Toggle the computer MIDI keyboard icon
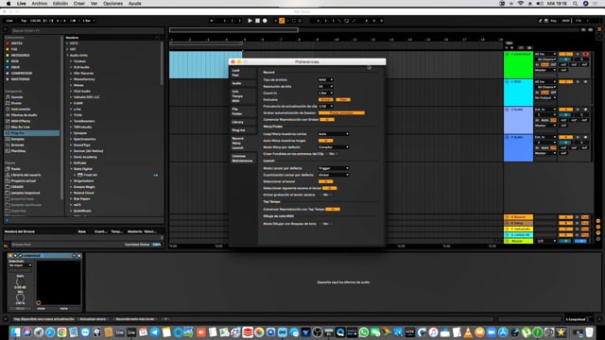This screenshot has width=605, height=340. tap(546, 21)
